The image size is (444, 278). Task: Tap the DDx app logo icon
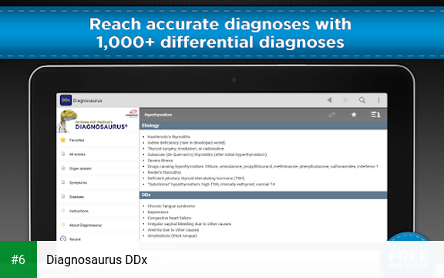[66, 100]
